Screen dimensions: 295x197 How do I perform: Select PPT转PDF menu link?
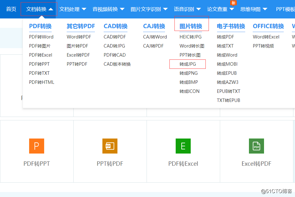[x=77, y=64]
